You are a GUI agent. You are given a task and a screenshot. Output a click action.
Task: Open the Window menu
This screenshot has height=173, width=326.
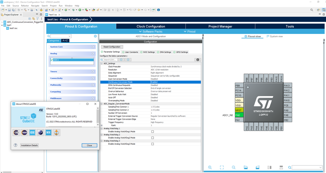pos(69,6)
